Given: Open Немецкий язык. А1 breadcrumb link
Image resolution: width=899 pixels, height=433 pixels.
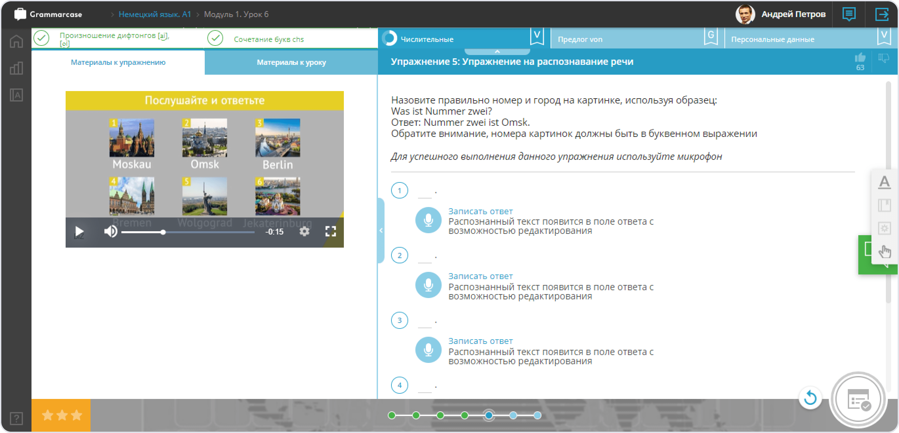Looking at the screenshot, I should tap(155, 14).
